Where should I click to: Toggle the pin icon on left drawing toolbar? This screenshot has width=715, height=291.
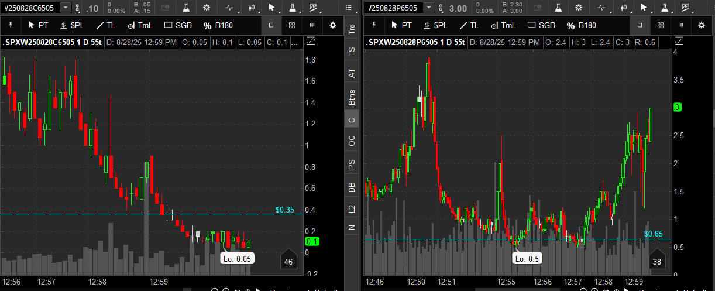(11, 25)
